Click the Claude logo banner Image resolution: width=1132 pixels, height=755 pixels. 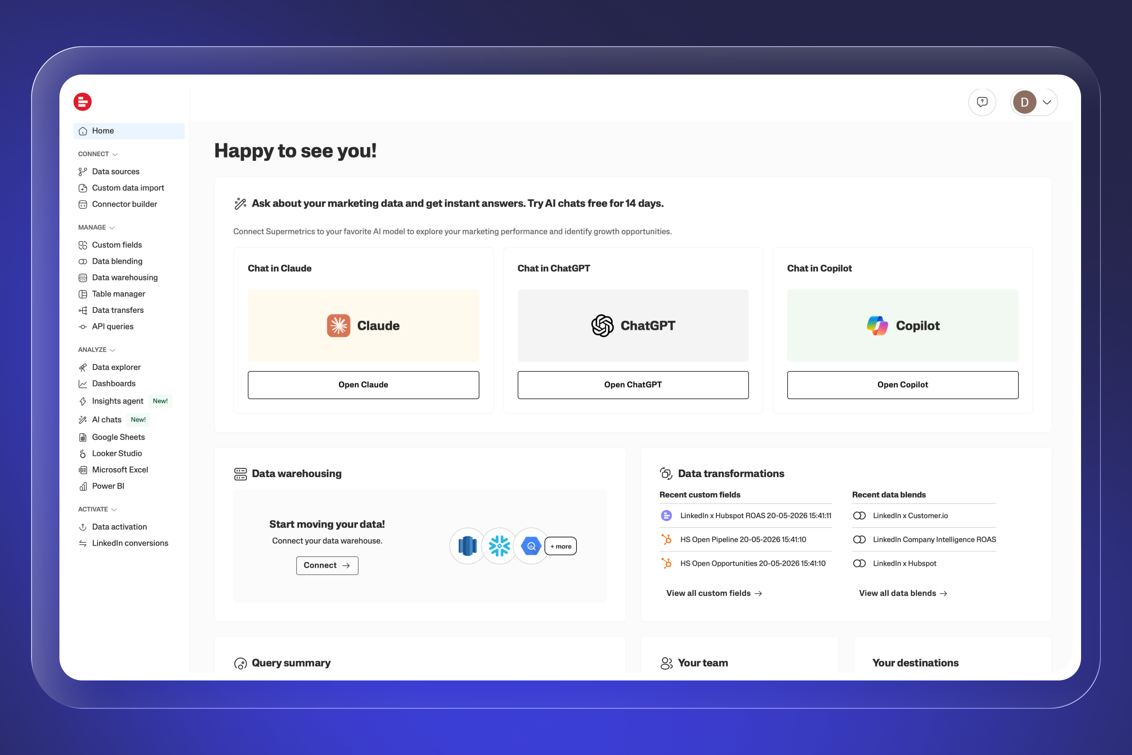click(x=363, y=326)
